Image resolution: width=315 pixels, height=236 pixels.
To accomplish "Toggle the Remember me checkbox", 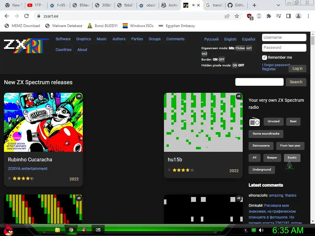I will (x=265, y=57).
